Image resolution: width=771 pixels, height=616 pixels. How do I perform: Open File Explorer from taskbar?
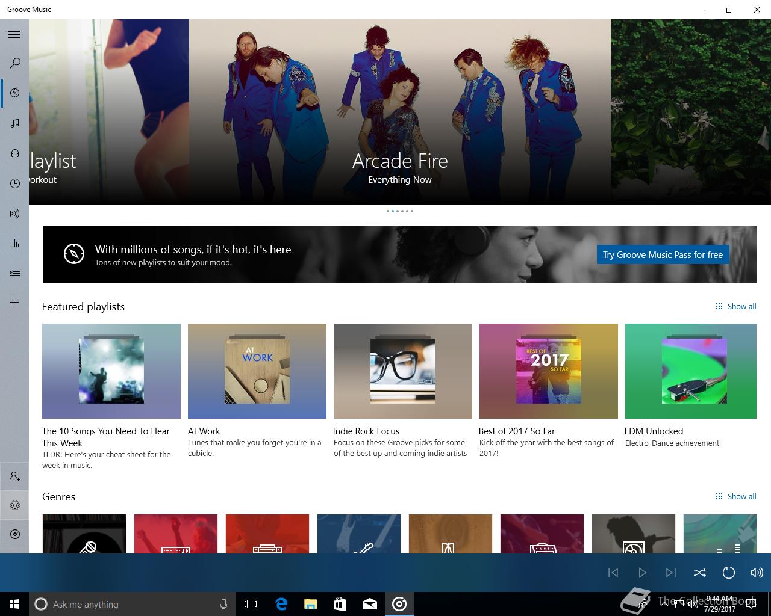coord(311,604)
